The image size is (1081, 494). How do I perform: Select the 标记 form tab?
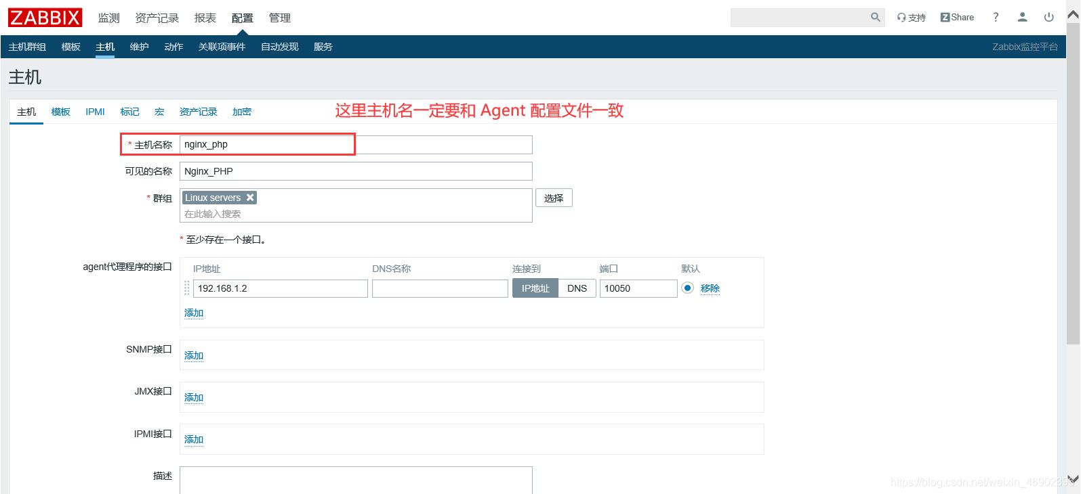(x=129, y=112)
